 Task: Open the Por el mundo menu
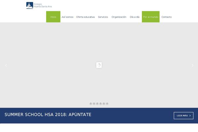151,17
